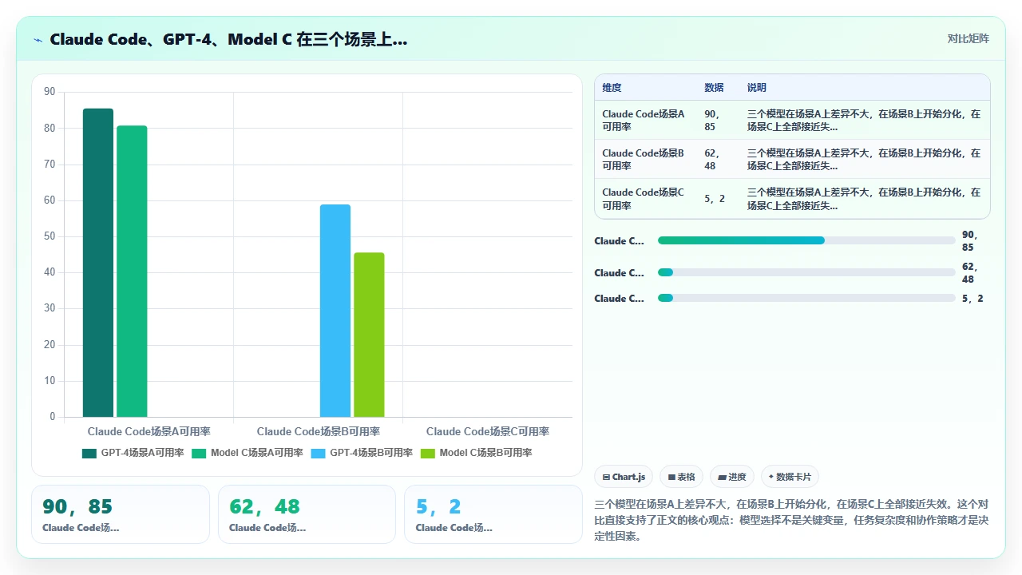Click the 62, 48 progress bar
The height and width of the screenshot is (575, 1022).
(806, 272)
